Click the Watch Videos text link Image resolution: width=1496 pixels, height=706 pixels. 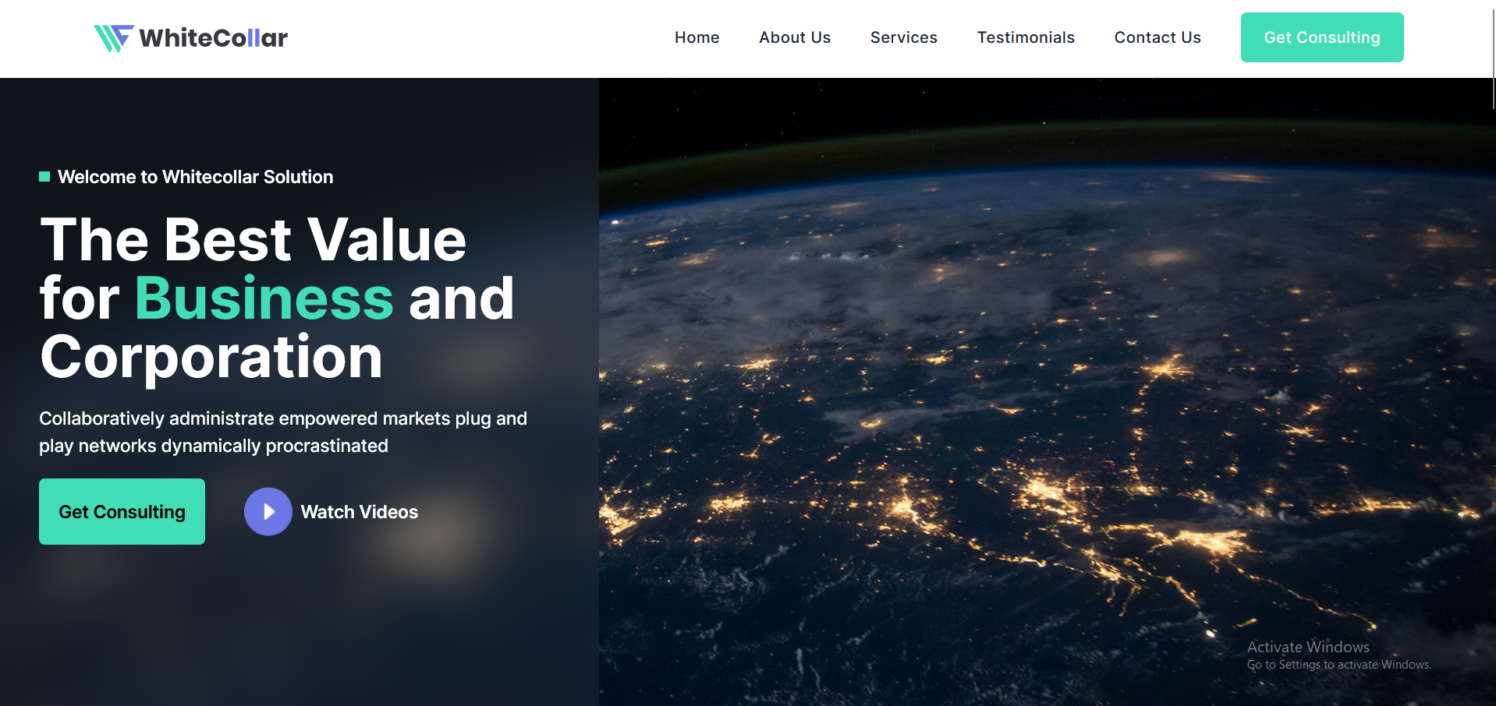point(359,512)
